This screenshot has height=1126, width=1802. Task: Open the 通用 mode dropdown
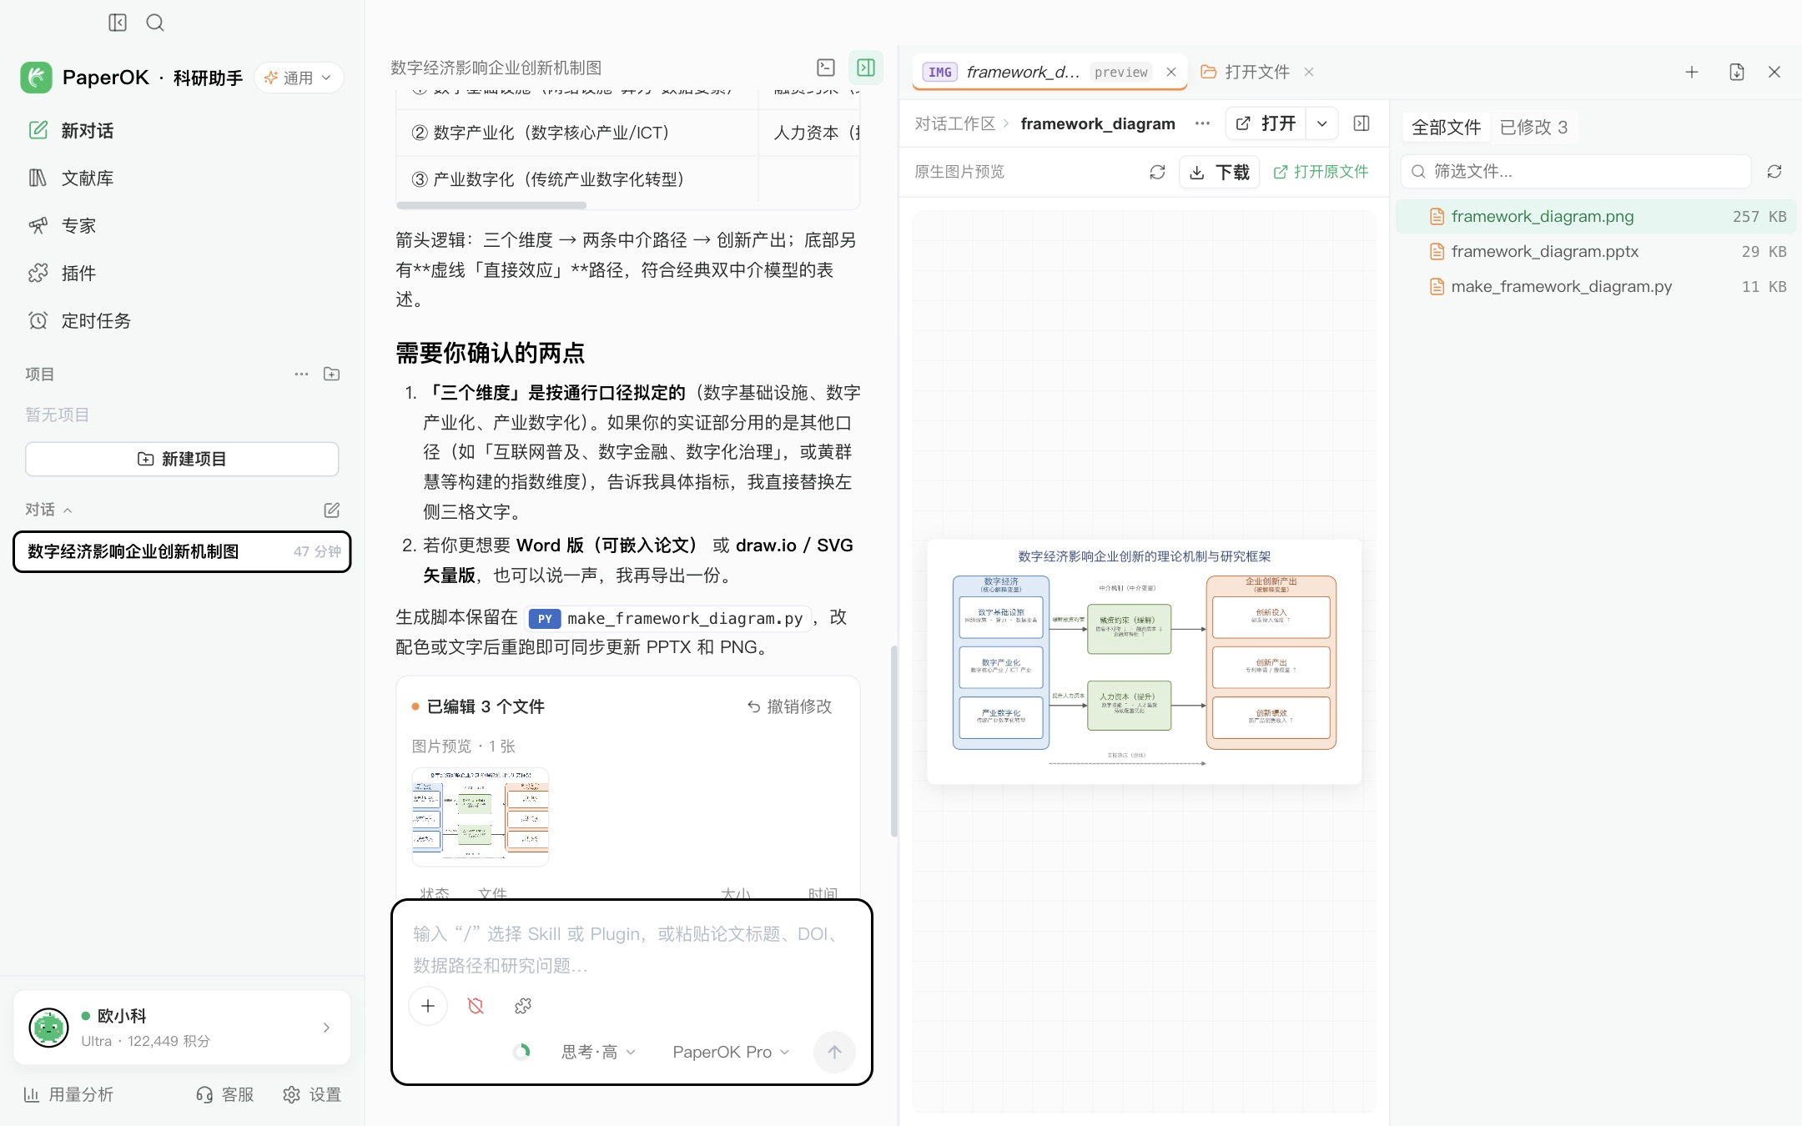pyautogui.click(x=299, y=78)
